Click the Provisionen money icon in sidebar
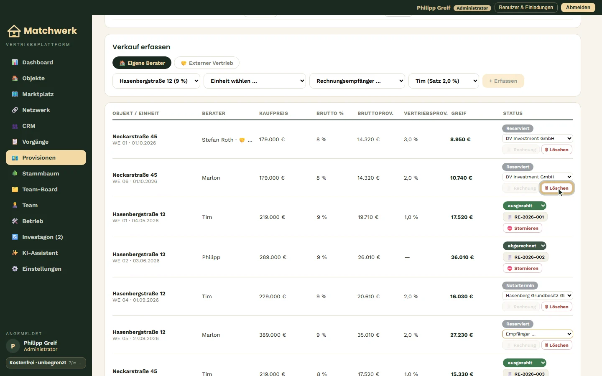 pos(15,158)
